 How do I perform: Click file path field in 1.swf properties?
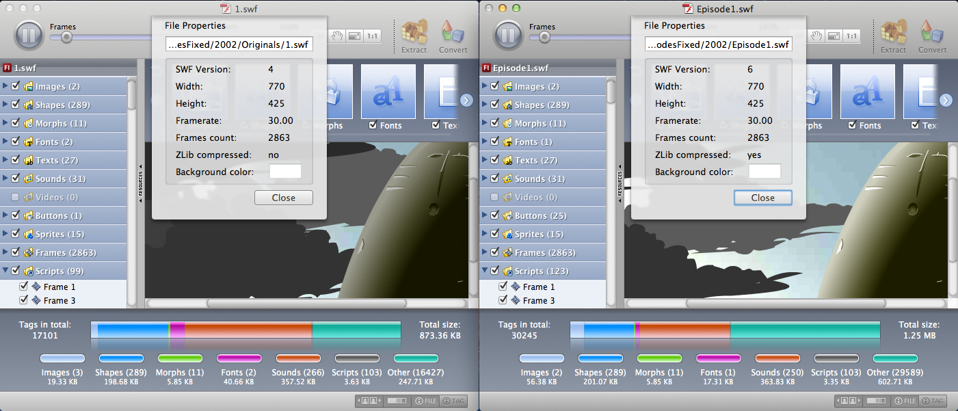239,45
